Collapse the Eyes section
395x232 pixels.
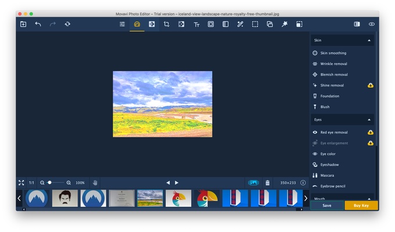(x=369, y=120)
